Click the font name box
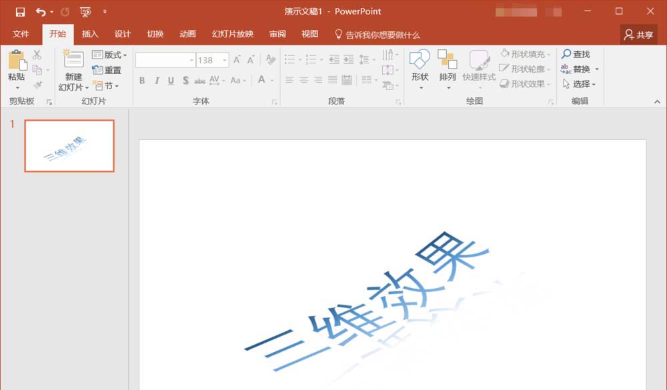The image size is (667, 390). pyautogui.click(x=165, y=61)
